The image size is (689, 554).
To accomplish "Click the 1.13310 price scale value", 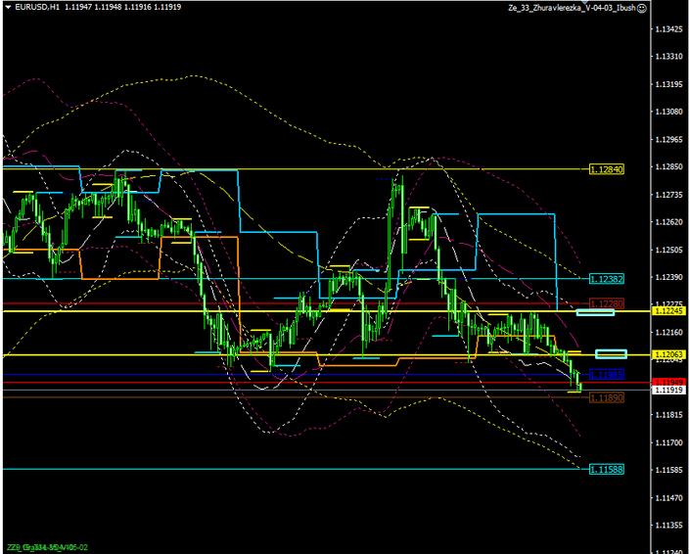I will pyautogui.click(x=669, y=57).
